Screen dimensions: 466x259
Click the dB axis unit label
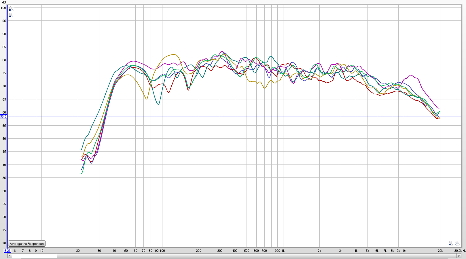4,2
